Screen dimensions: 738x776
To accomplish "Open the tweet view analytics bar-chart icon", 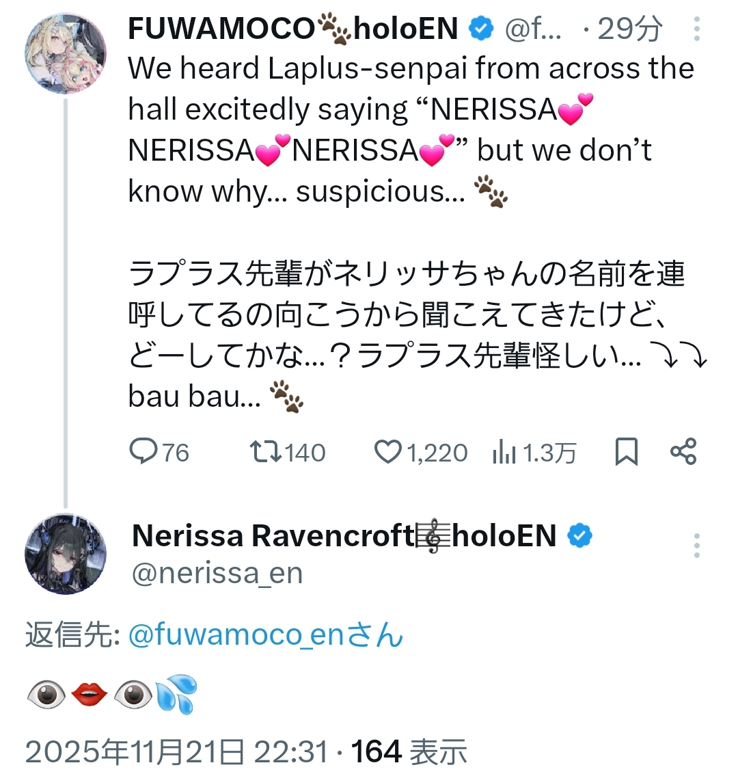I will point(504,453).
